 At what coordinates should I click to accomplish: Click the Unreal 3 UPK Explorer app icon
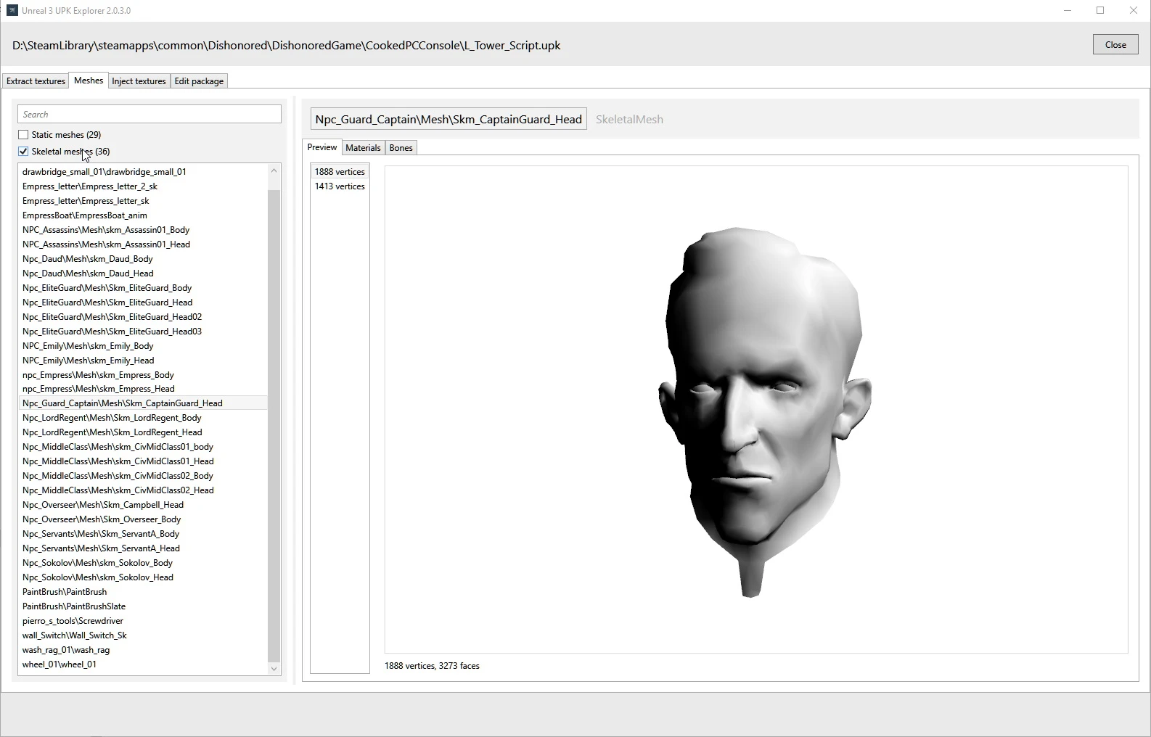(12, 10)
